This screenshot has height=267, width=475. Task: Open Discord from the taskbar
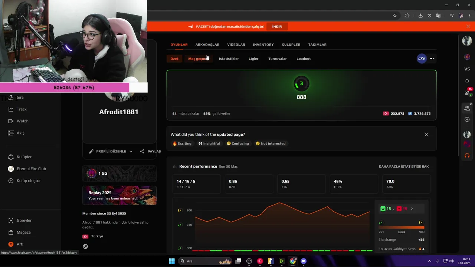(x=304, y=261)
